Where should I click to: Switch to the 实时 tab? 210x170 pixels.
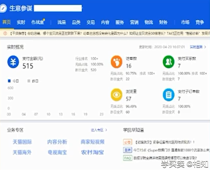click(21, 22)
